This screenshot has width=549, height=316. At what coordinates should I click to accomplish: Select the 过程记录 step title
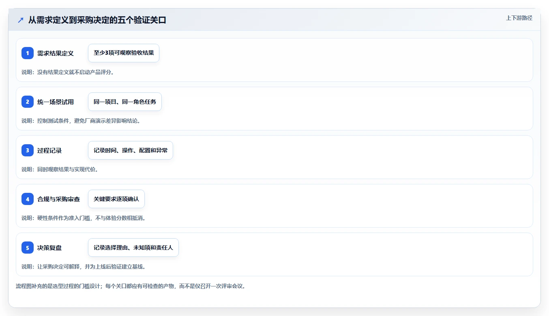point(49,151)
